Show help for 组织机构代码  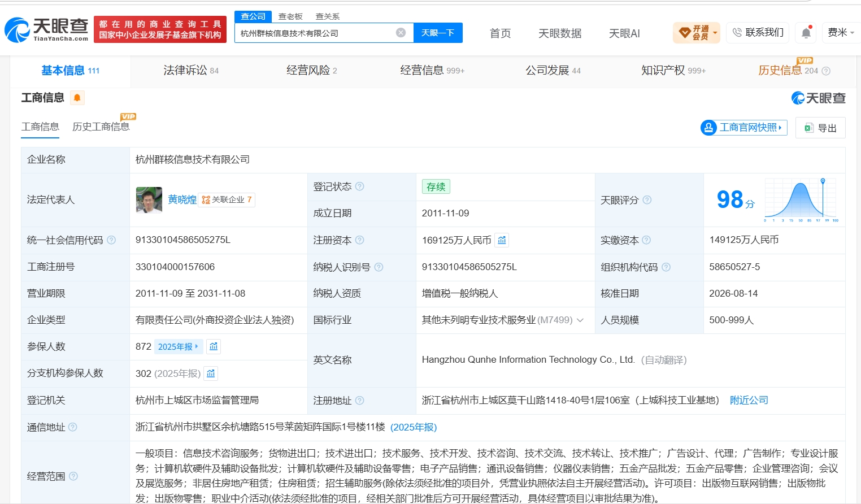click(666, 267)
